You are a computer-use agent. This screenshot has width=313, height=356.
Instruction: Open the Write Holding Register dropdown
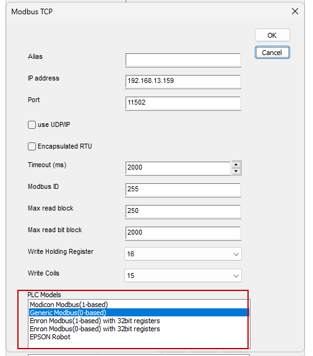pos(183,254)
